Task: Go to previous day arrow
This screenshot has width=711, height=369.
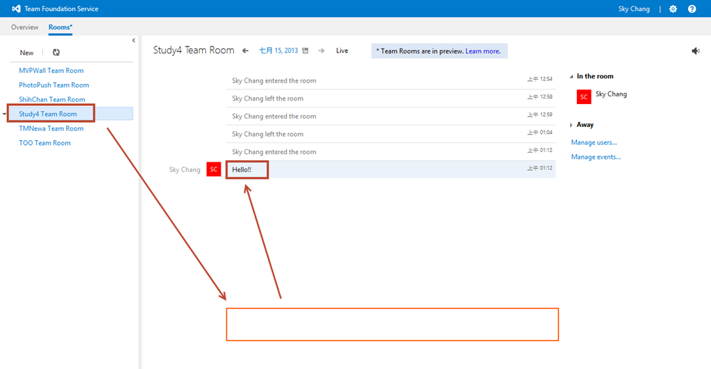Action: point(245,51)
